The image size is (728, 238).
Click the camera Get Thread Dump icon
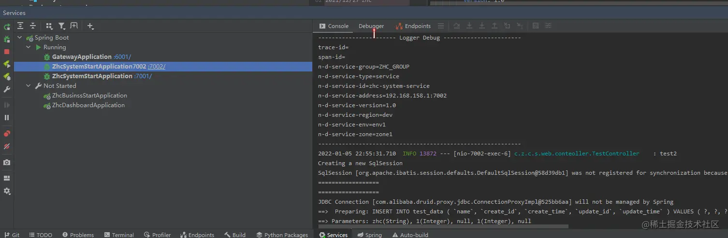(7, 163)
